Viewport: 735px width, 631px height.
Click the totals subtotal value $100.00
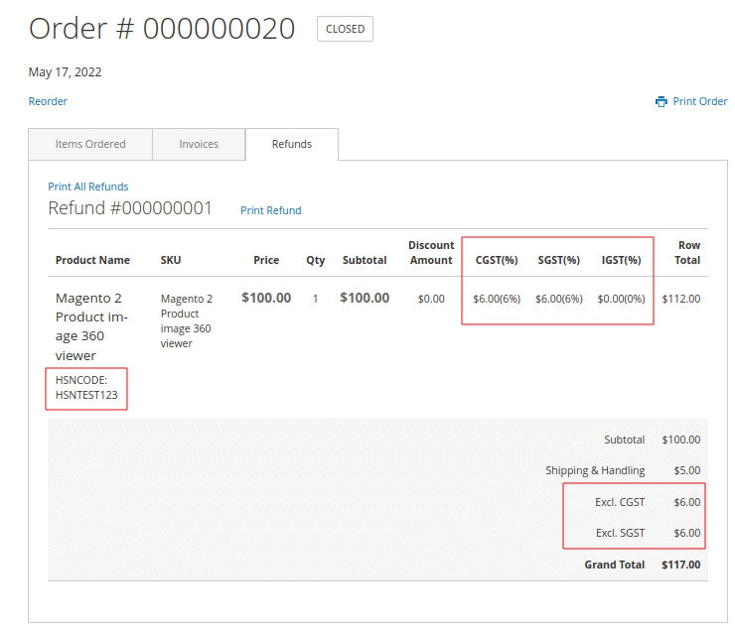(681, 441)
